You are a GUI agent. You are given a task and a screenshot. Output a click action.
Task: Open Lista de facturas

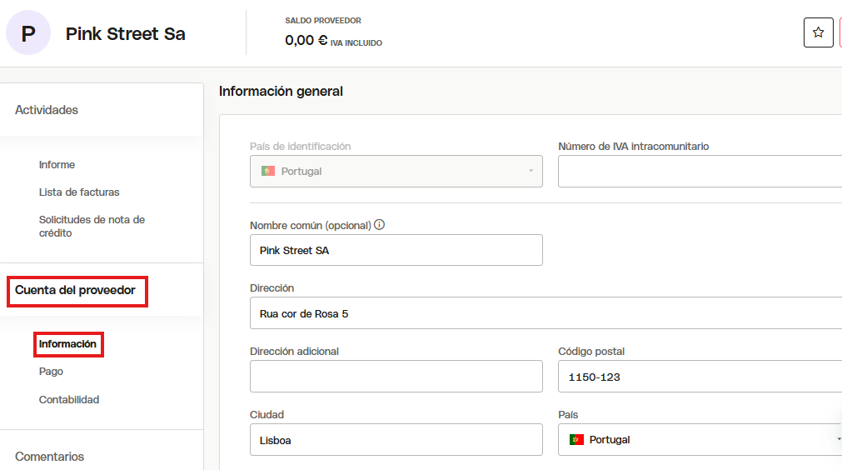(x=79, y=192)
